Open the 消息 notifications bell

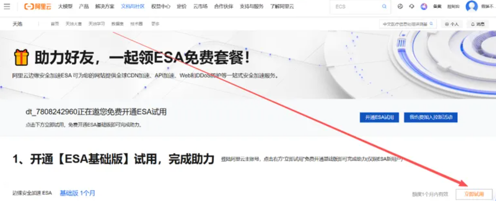[x=478, y=24]
